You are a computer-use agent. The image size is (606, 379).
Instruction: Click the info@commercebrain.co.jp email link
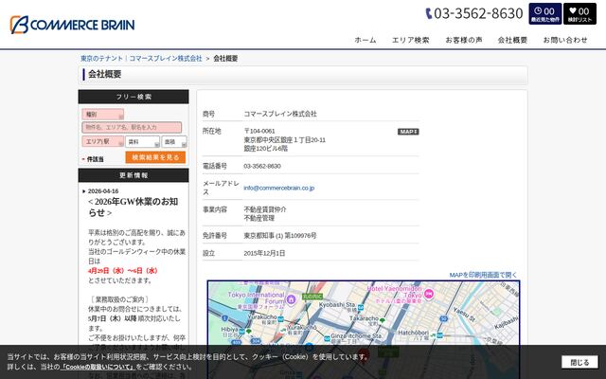[278, 188]
